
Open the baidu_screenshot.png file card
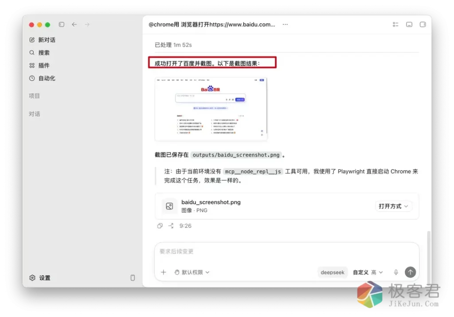pyautogui.click(x=287, y=206)
